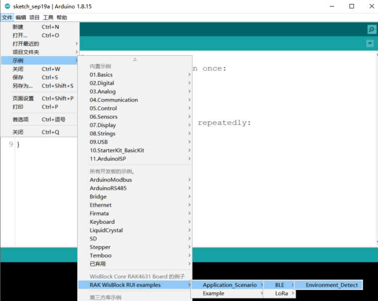This screenshot has width=378, height=301.
Task: Open the 编辑 menu
Action: pos(21,17)
